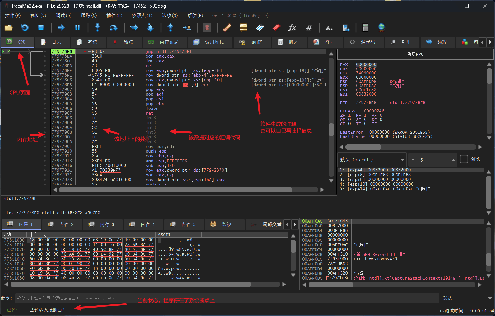Select disassembly row at address 779778F1
The image size is (495, 316).
(x=189, y=75)
